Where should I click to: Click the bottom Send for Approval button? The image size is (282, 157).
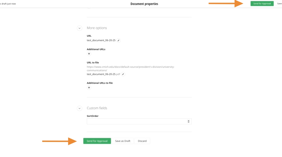97,141
